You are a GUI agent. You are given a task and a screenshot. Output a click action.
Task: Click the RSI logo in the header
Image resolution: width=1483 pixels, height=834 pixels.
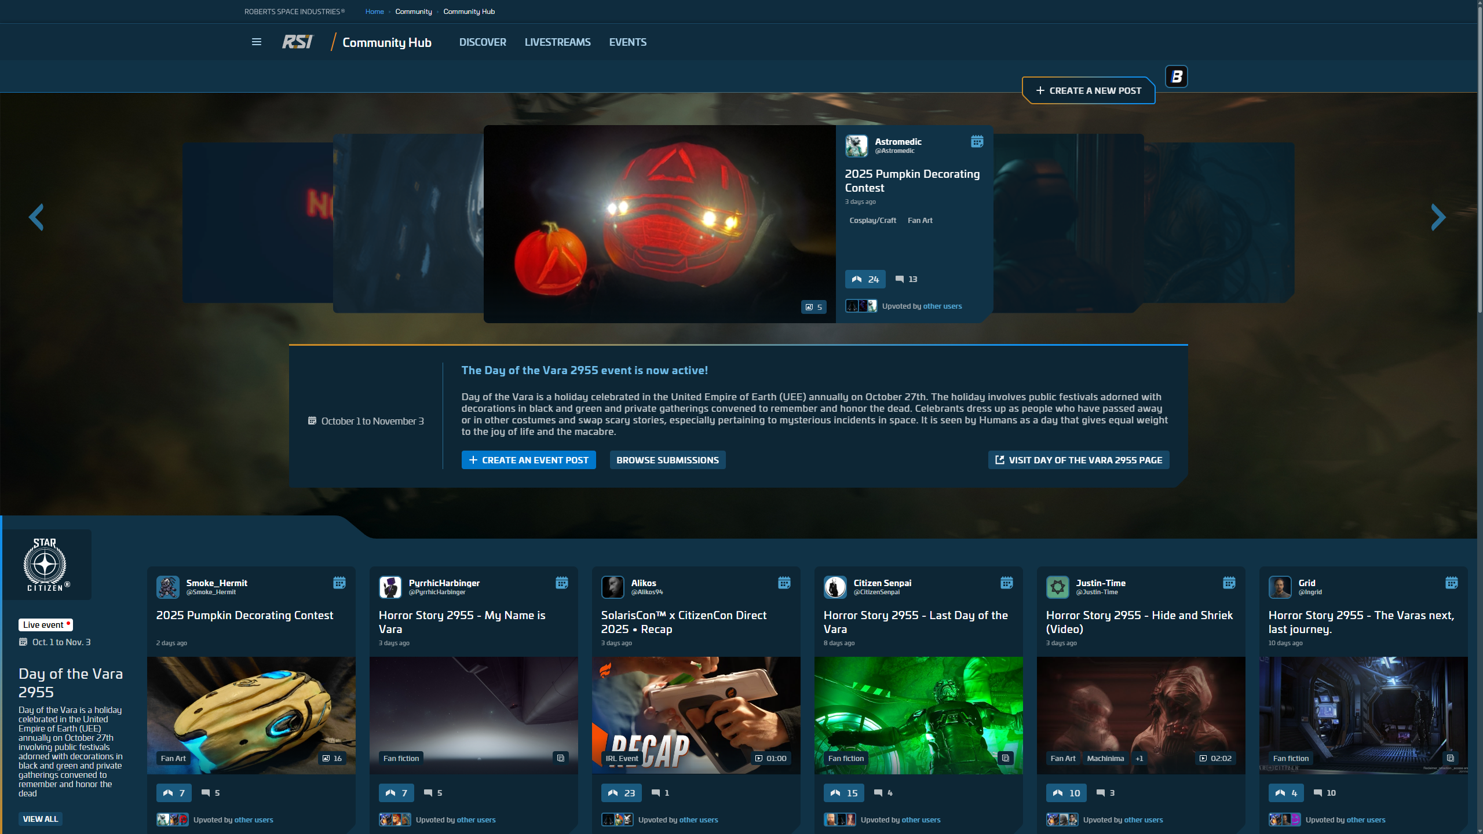pos(297,41)
